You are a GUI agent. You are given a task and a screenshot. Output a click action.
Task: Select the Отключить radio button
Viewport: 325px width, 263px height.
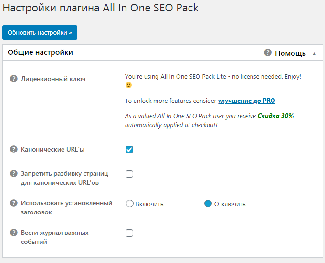(208, 203)
